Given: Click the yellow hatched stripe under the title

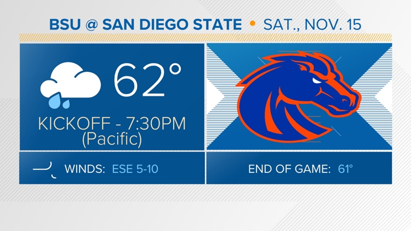Looking at the screenshot, I should (206, 37).
